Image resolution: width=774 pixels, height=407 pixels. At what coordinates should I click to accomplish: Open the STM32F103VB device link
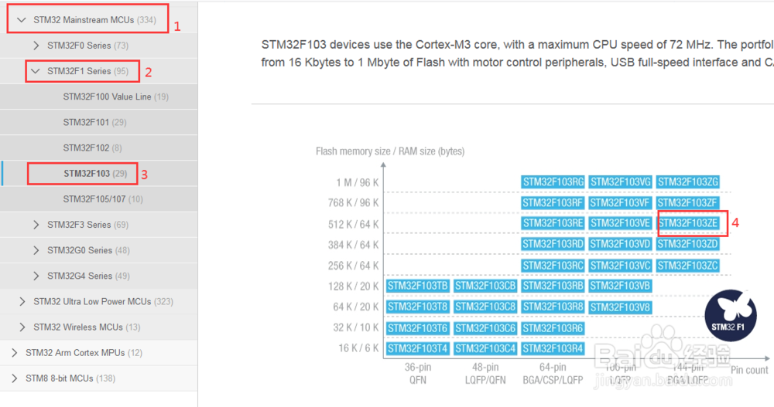[620, 286]
